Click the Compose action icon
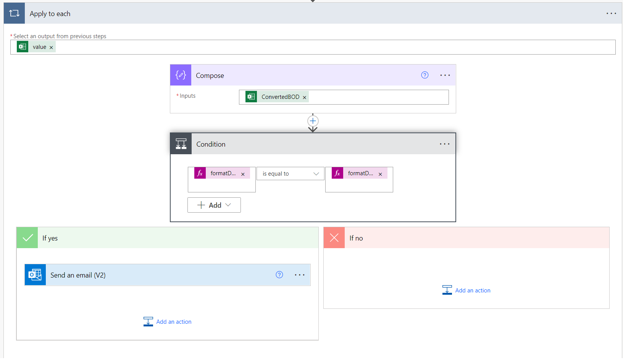 181,75
